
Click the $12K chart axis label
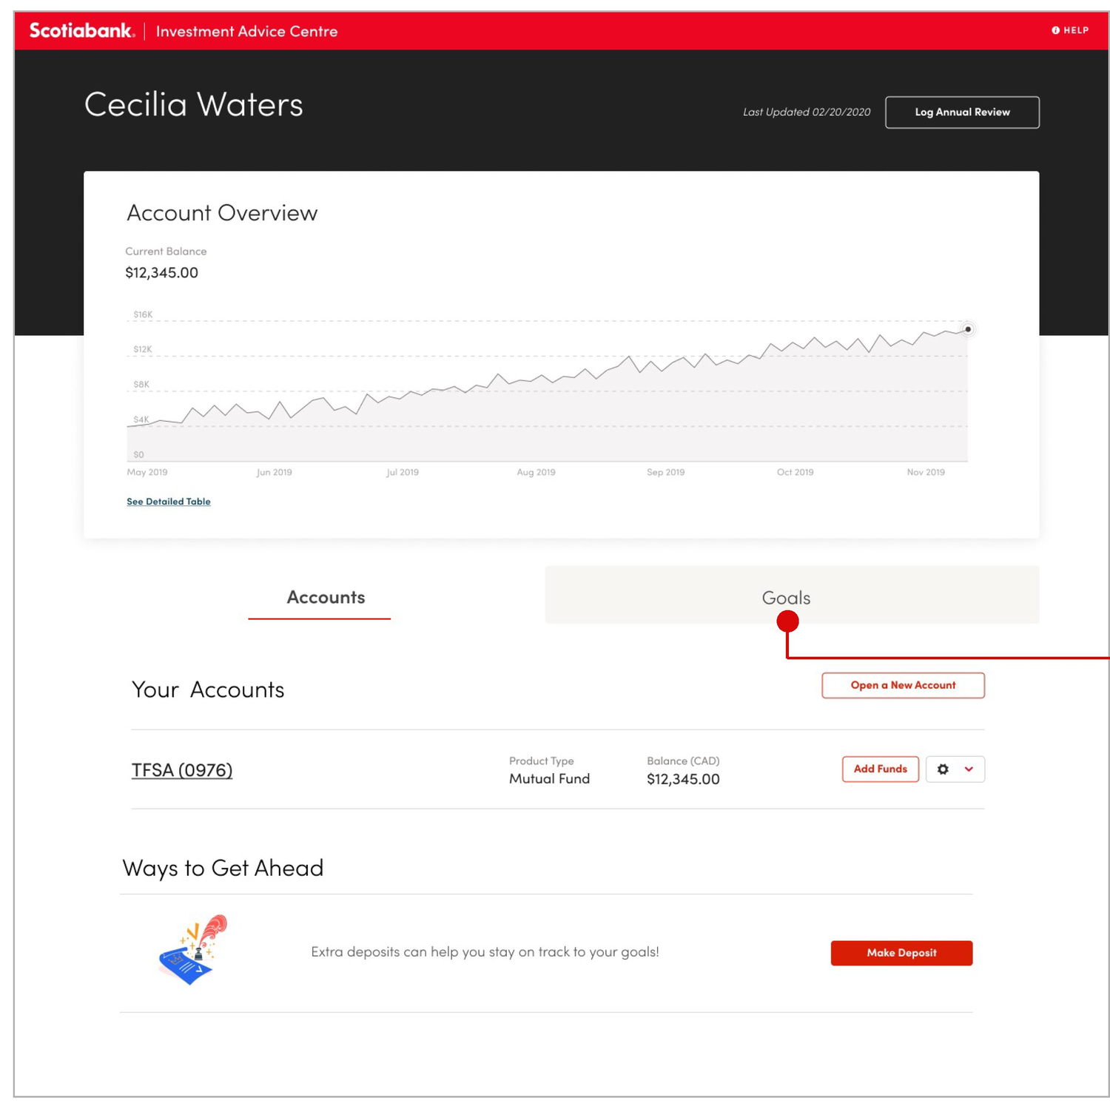pos(143,349)
